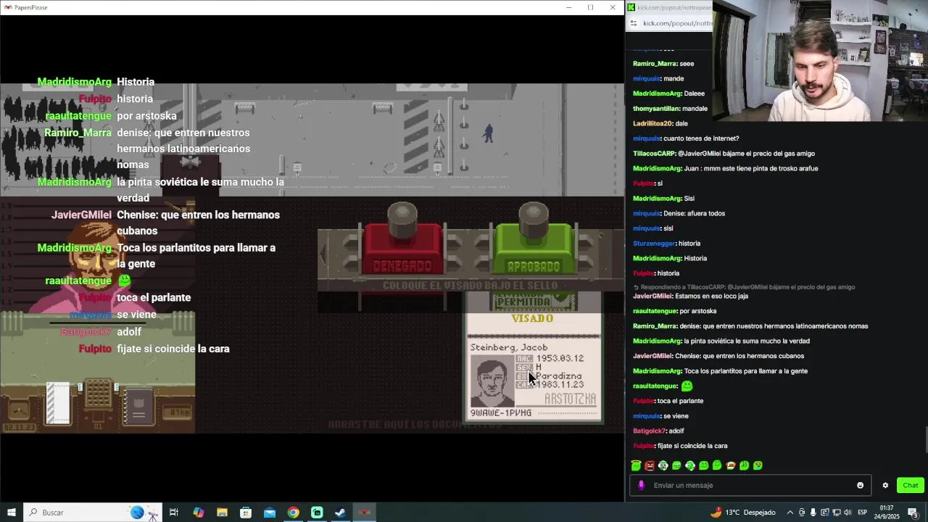Click the tray network display icon
Screen dimensions: 928x522
click(x=836, y=513)
